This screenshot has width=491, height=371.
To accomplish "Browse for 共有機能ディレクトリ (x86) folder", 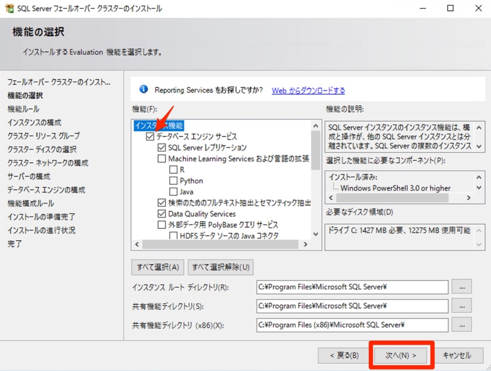I will click(462, 325).
